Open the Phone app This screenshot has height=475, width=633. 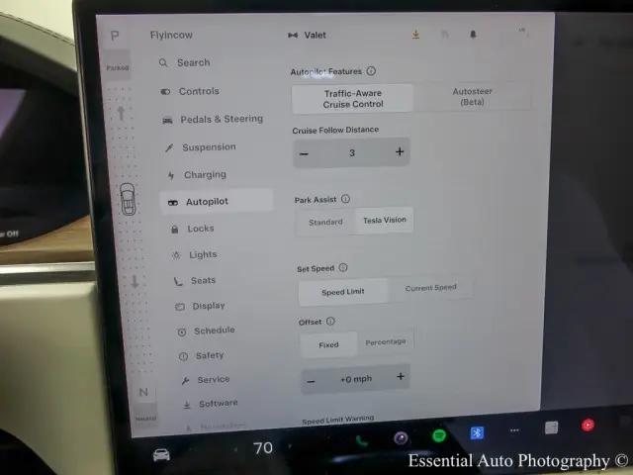[x=361, y=441]
